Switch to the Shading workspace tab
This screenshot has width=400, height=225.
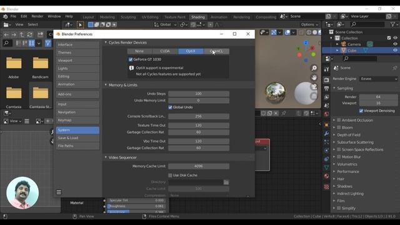click(198, 17)
